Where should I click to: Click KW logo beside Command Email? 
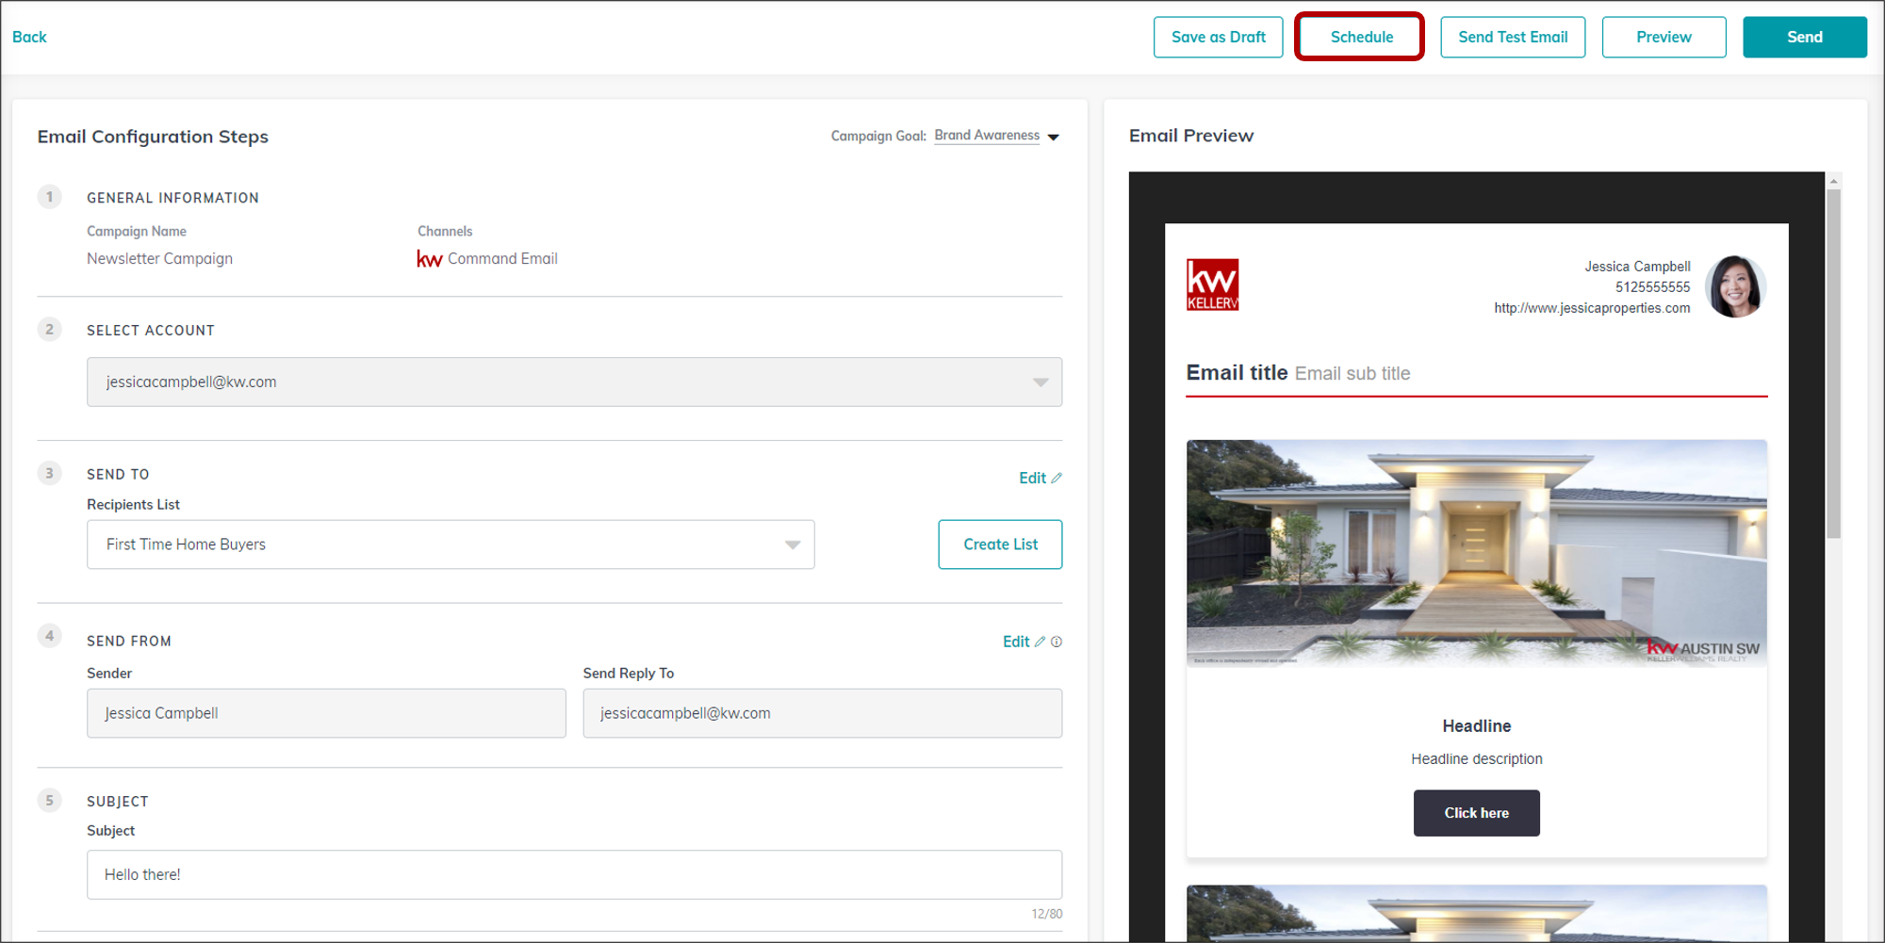(430, 259)
